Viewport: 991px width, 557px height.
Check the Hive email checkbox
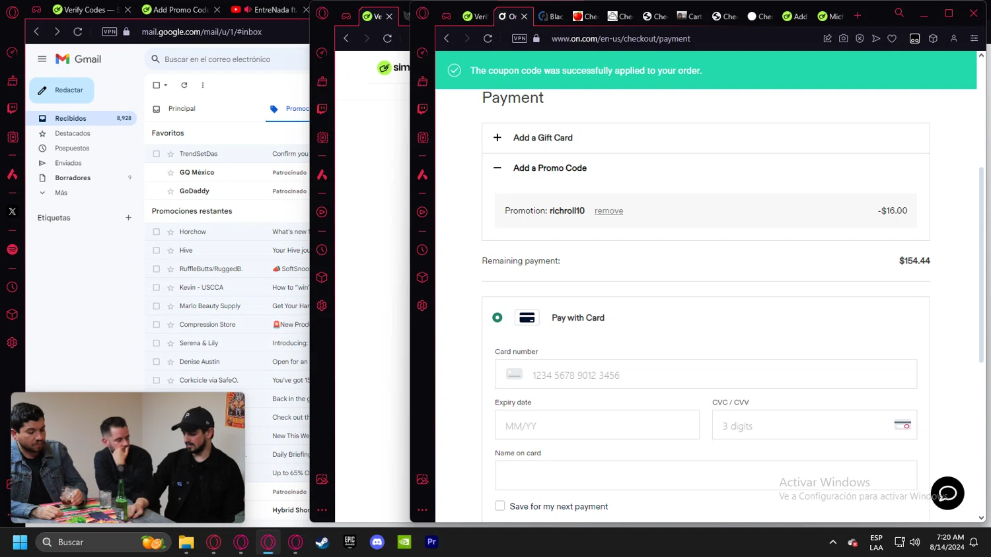point(156,251)
